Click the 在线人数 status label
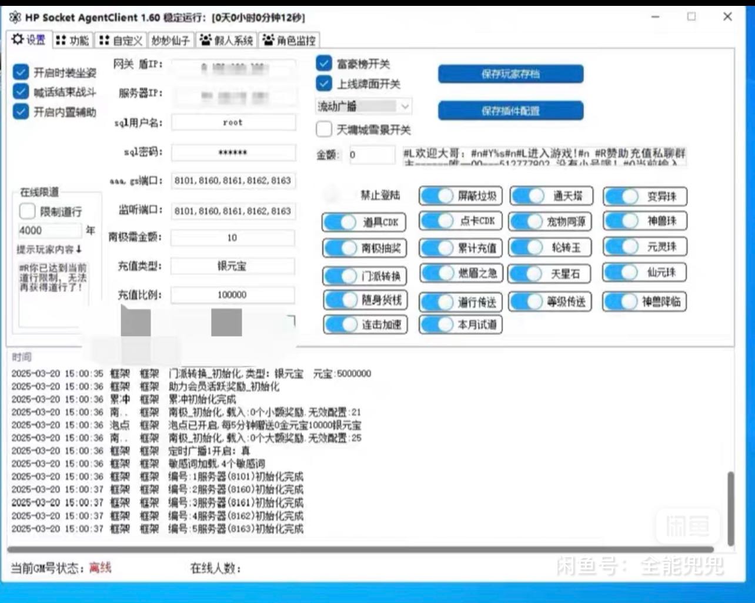 click(x=215, y=568)
